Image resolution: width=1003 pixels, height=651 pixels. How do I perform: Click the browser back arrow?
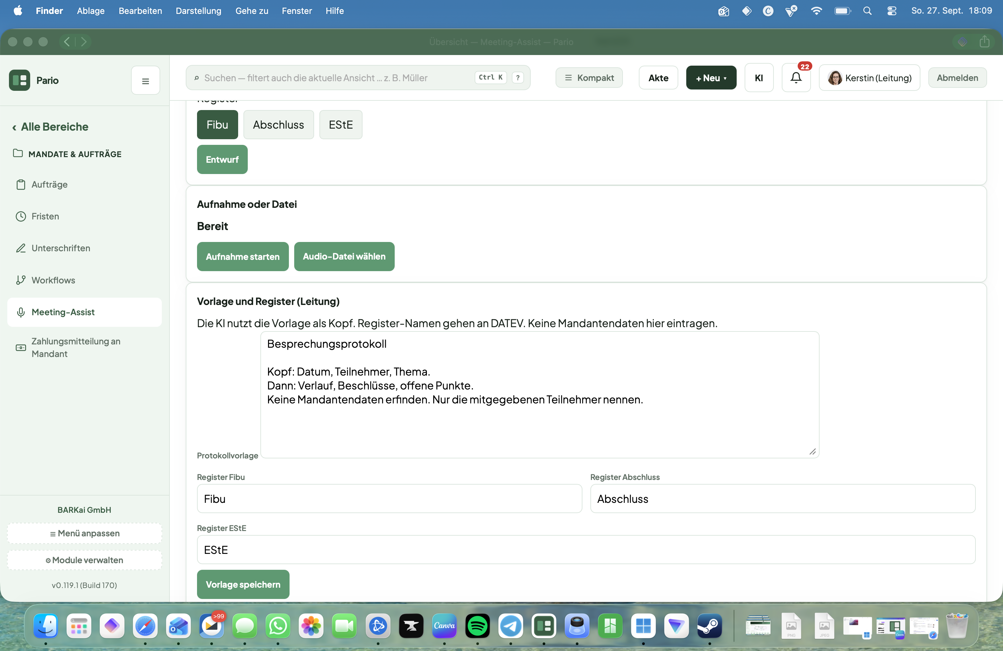67,42
